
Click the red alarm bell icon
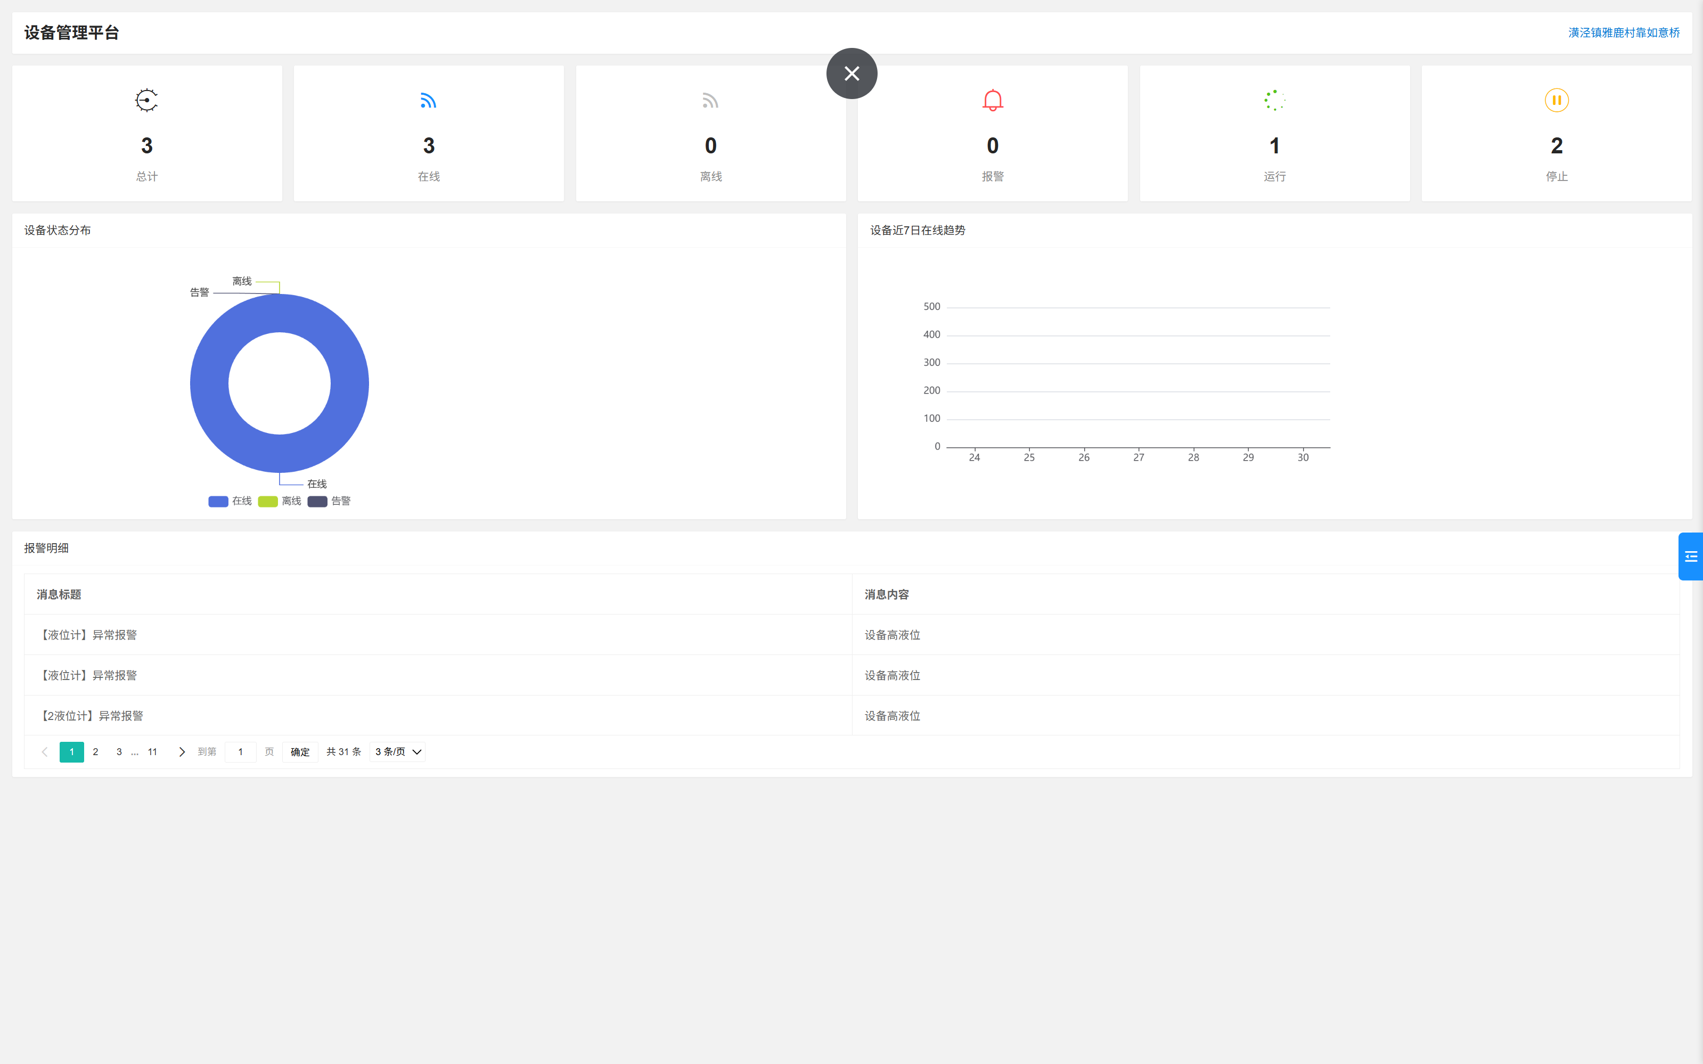tap(992, 101)
